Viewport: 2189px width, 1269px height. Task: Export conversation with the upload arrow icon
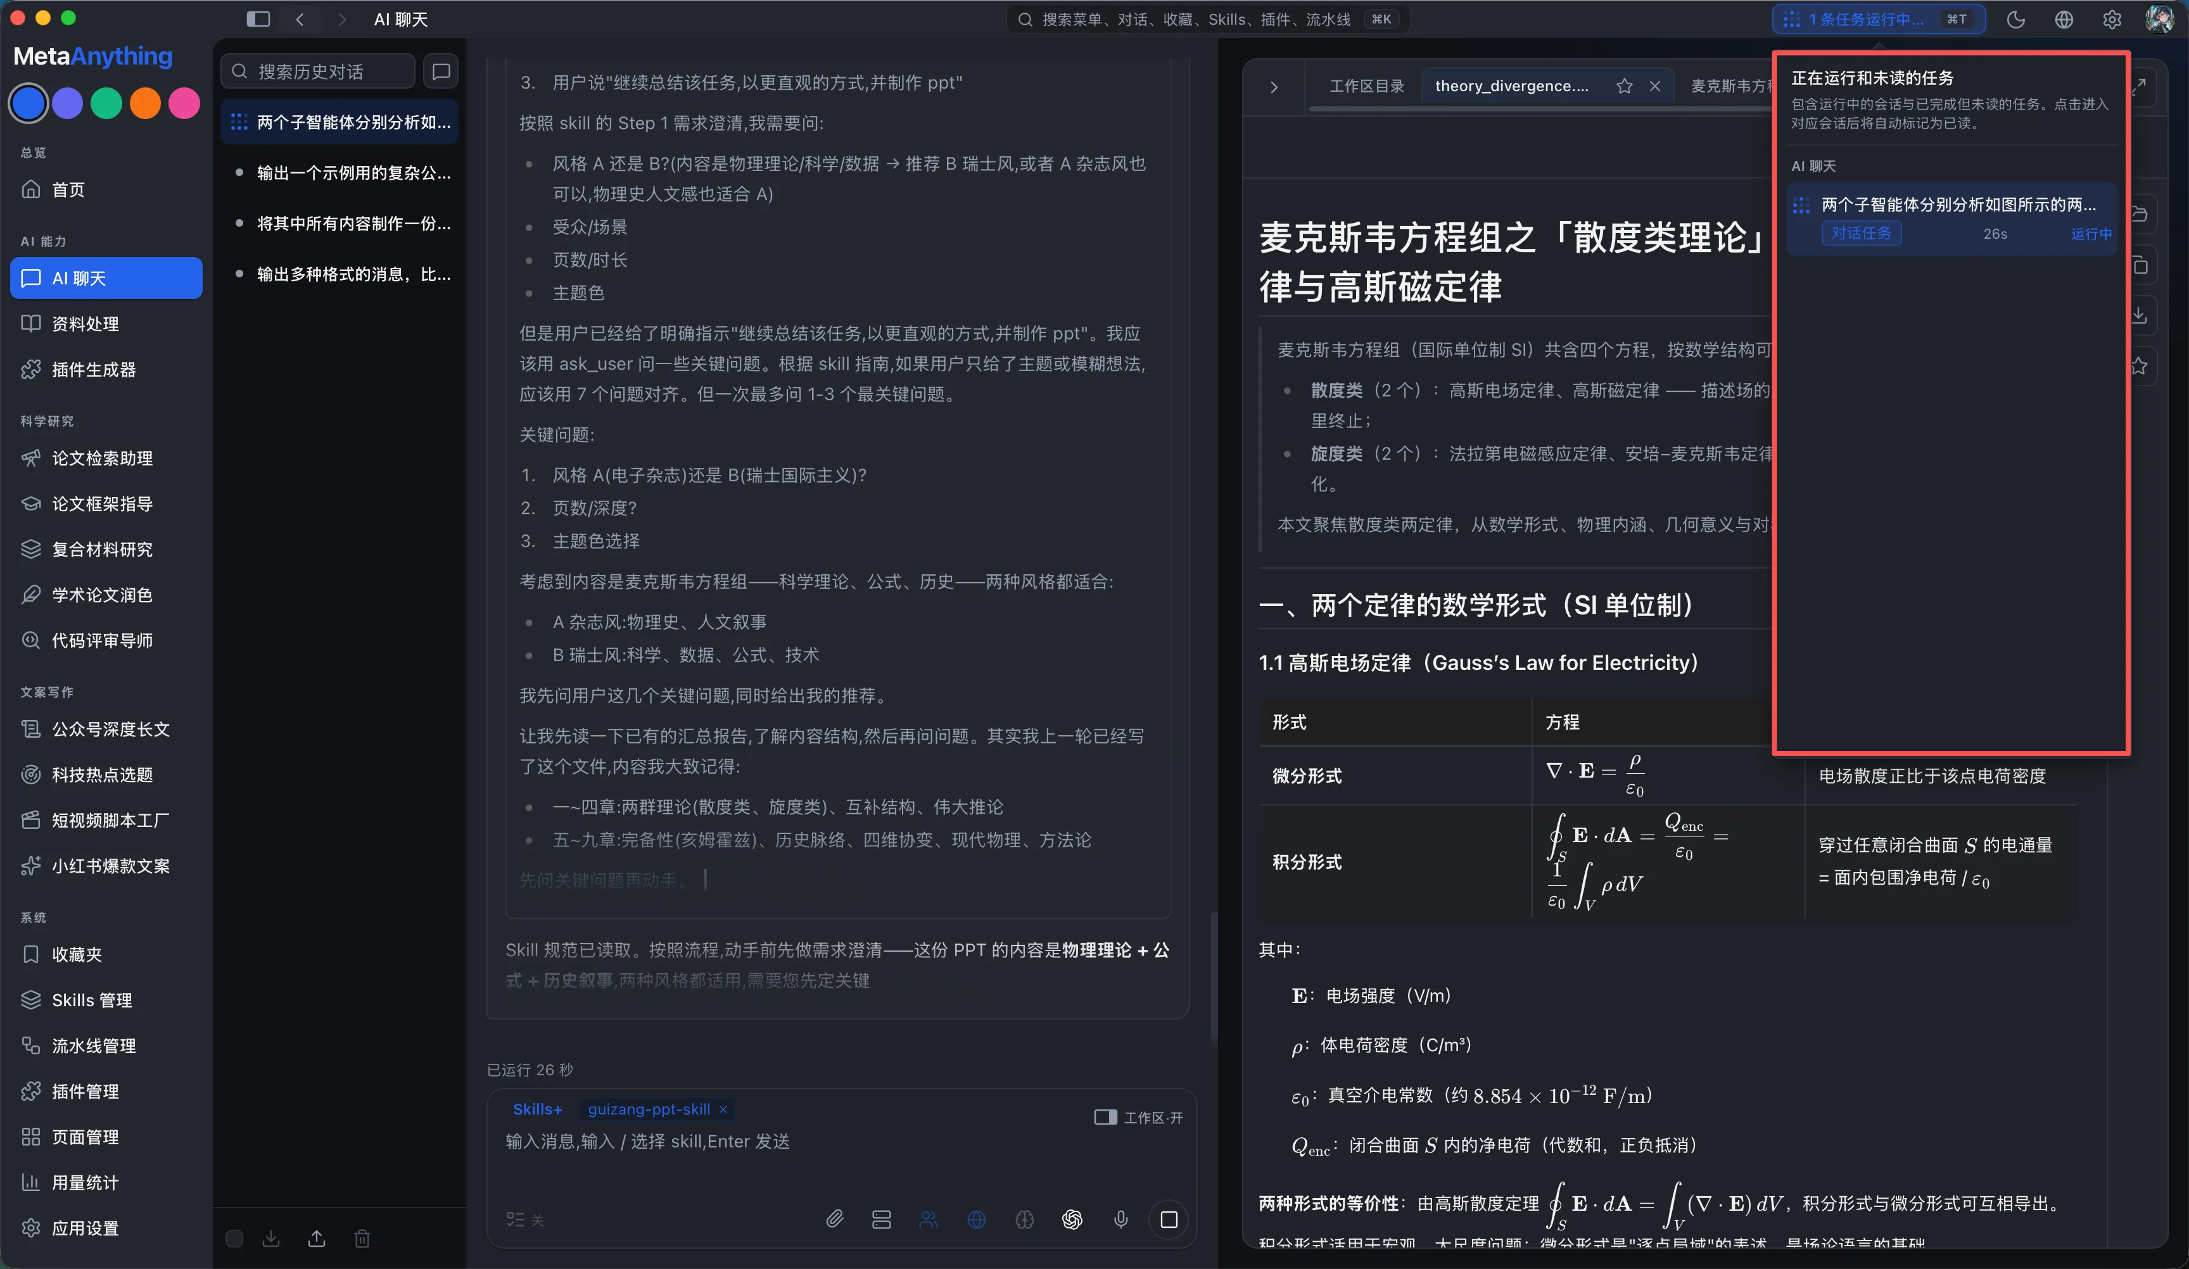[x=317, y=1239]
